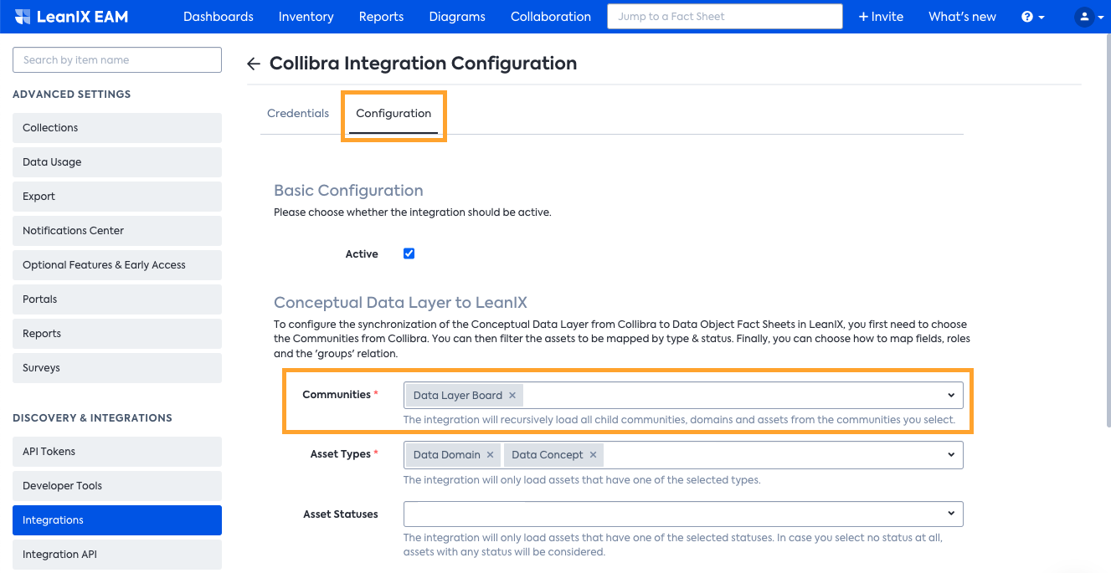Click the Invite button
Screen dimensions: 1111x573
882,17
